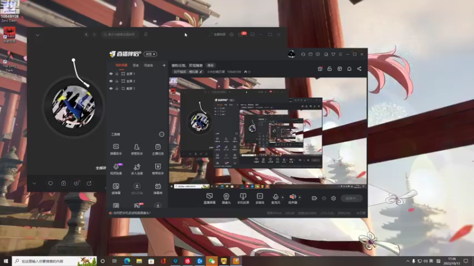The height and width of the screenshot is (266, 474).
Task: Select the 全屏 2 source row
Action: 137,81
